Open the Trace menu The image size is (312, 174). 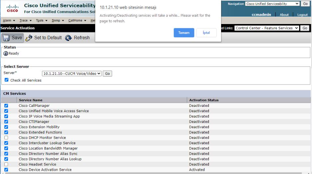25,21
